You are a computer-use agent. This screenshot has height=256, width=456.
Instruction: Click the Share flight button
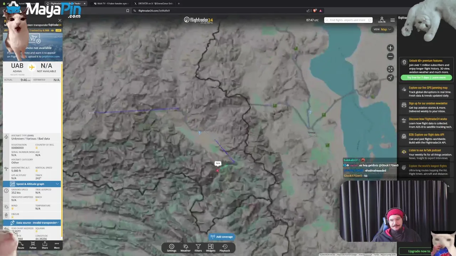(x=45, y=245)
